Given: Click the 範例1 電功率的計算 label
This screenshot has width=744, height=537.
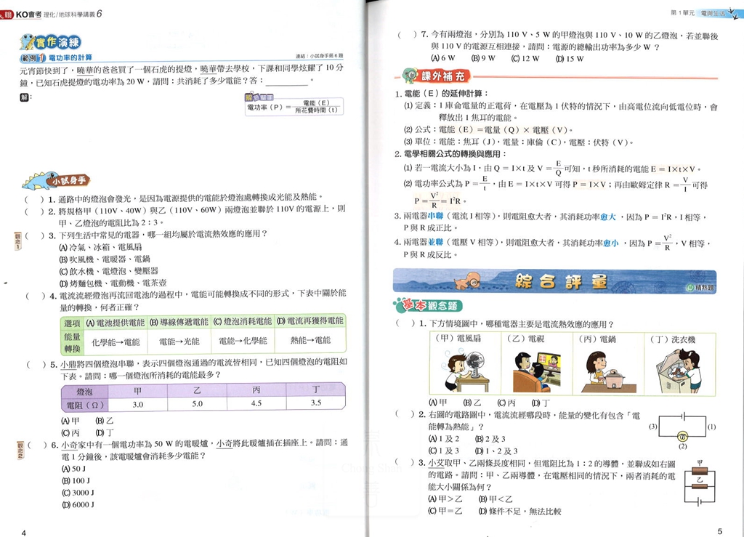Looking at the screenshot, I should [56, 58].
